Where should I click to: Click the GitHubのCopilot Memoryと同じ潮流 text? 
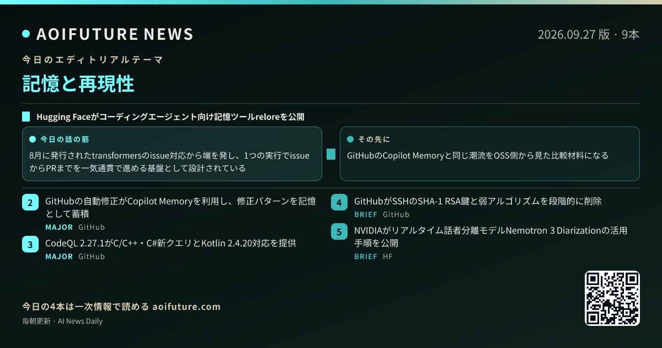478,156
